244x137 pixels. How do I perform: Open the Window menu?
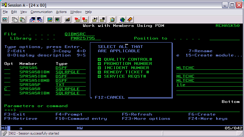[x=76, y=12]
